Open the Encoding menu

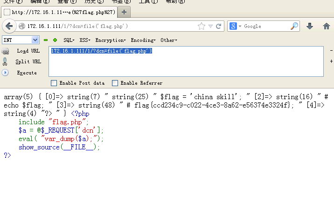143,40
